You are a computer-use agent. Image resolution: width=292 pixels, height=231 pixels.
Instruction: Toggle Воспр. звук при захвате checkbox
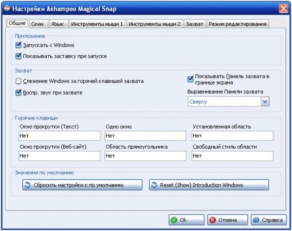point(18,93)
